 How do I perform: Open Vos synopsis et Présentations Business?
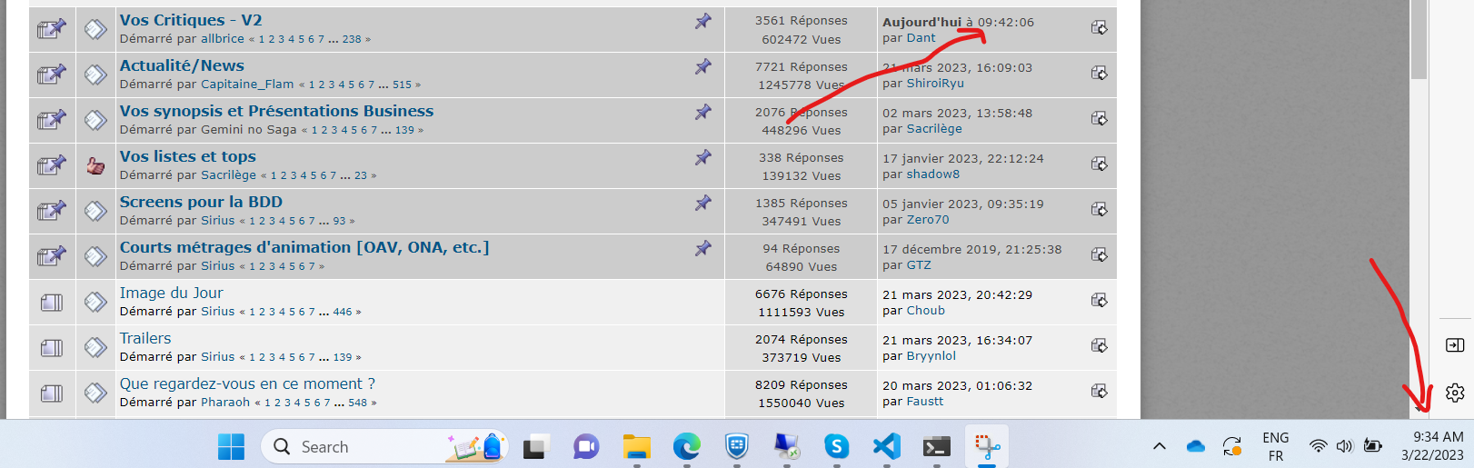click(x=277, y=111)
